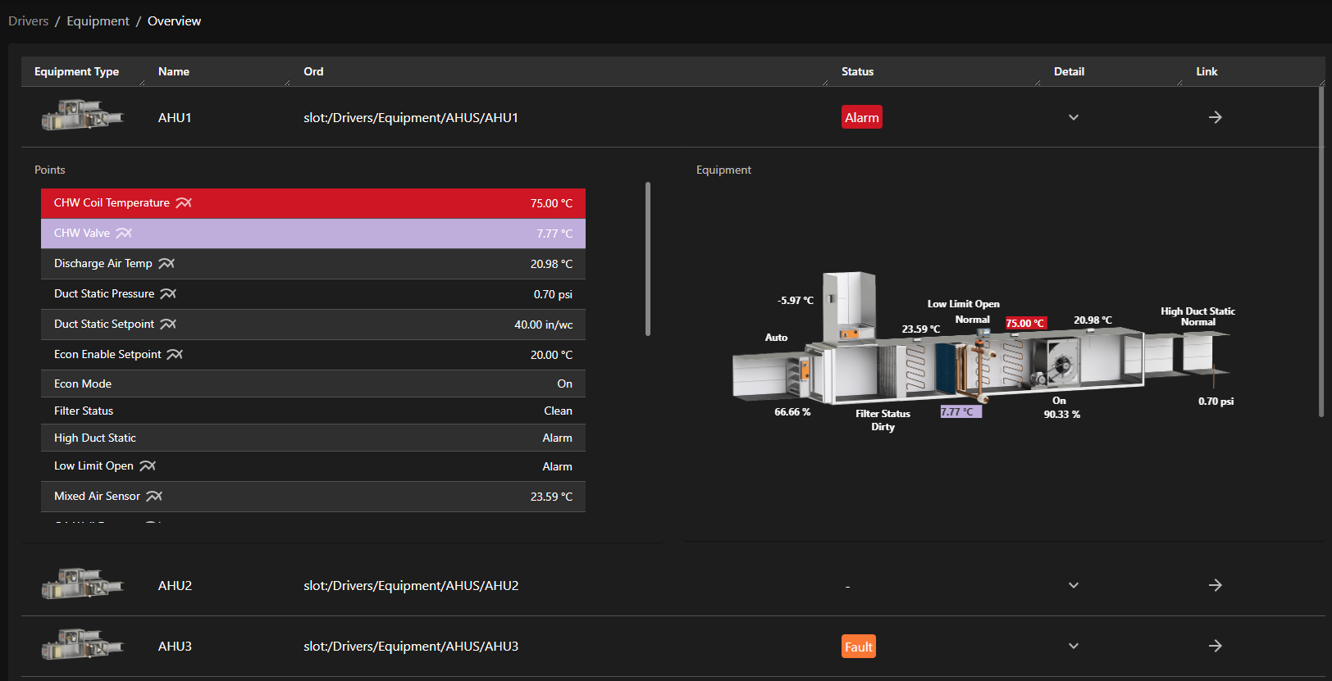This screenshot has width=1332, height=681.
Task: Click the red Alarm status badge
Action: tap(861, 118)
